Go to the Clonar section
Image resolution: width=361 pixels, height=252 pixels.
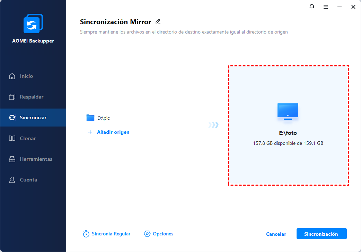[x=33, y=138]
